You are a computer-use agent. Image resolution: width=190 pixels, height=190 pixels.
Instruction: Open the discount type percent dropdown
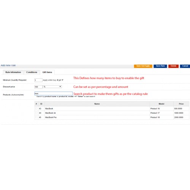pos(52,87)
